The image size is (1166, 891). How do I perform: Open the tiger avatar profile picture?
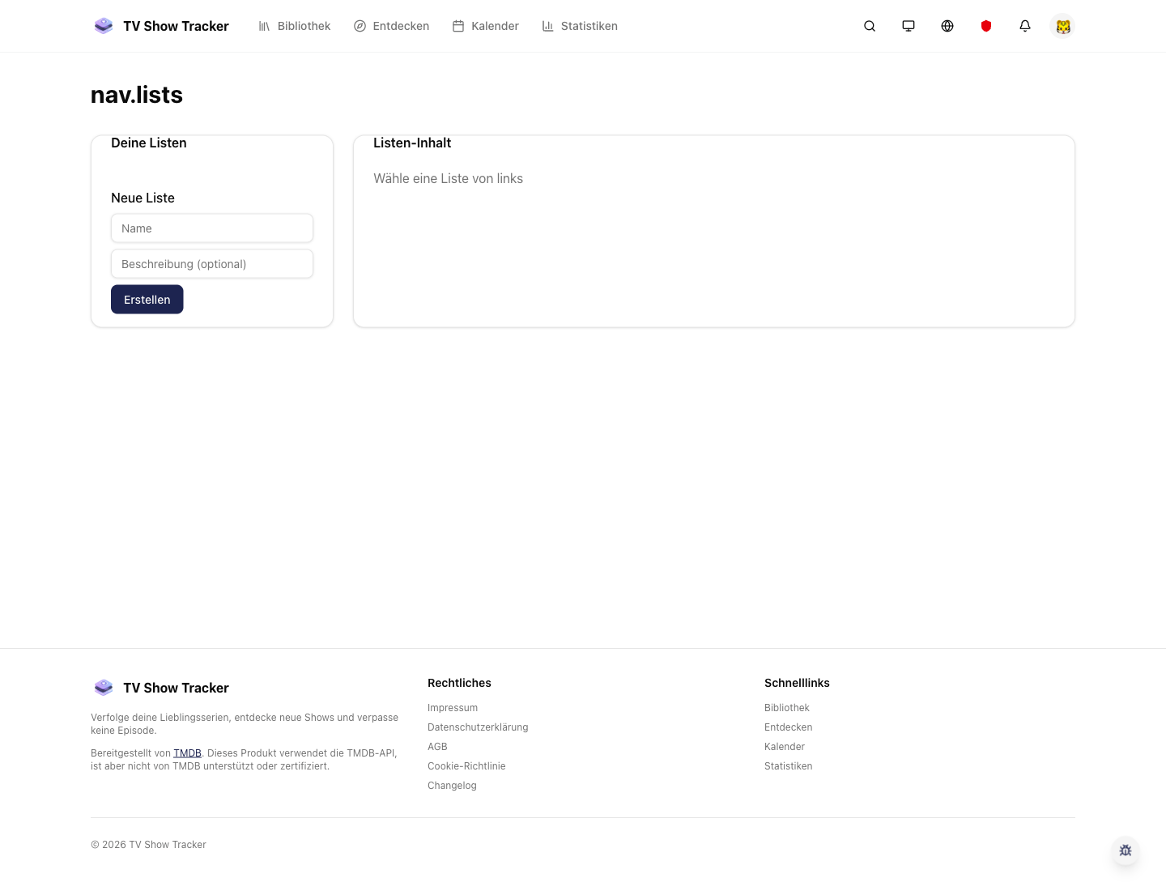pos(1063,26)
